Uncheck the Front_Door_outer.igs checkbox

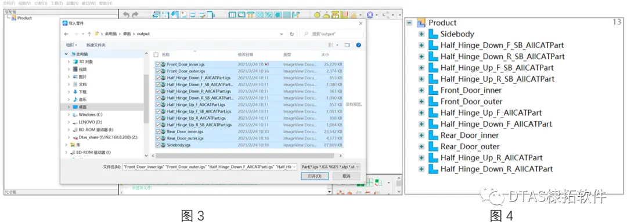click(158, 71)
